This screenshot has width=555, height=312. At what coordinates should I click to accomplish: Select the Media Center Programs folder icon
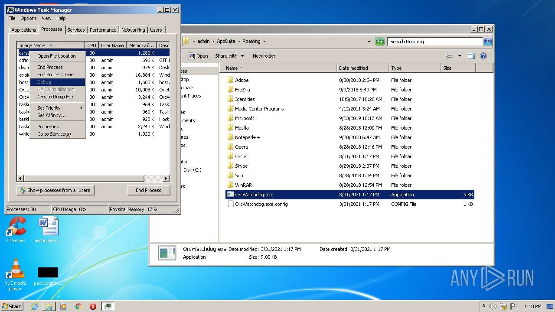tap(231, 109)
